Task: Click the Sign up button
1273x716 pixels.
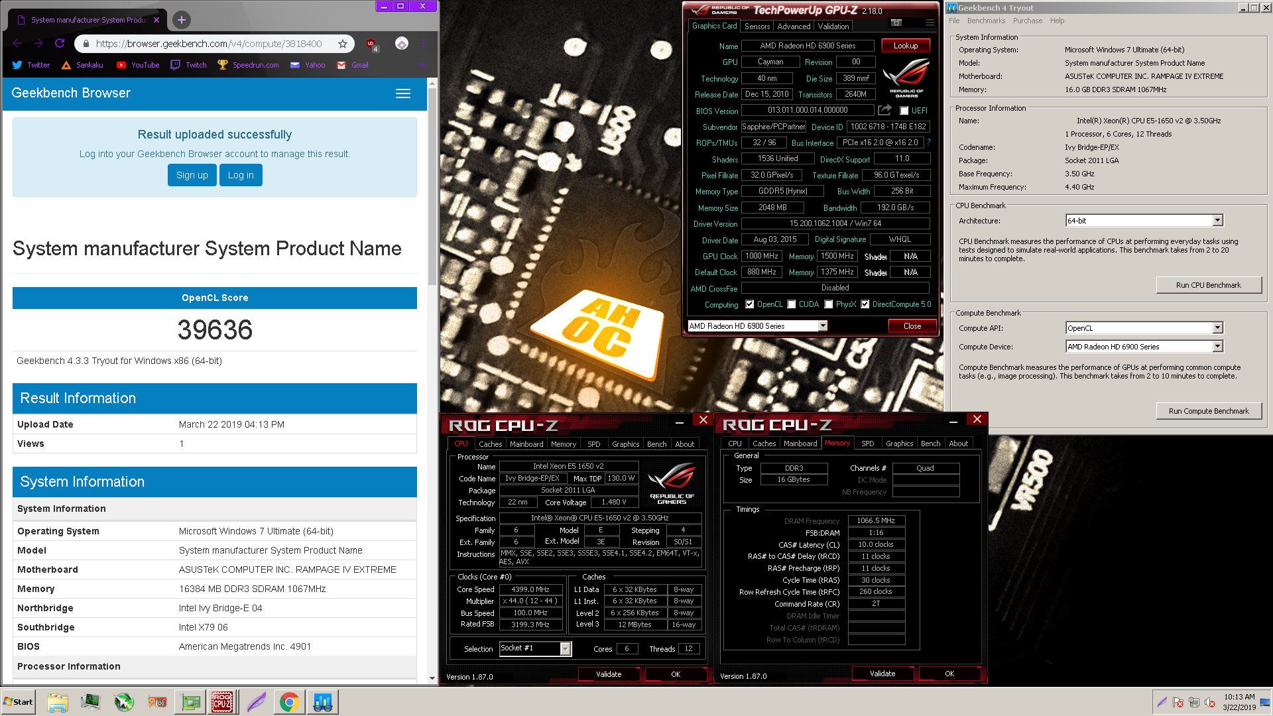Action: pyautogui.click(x=192, y=175)
